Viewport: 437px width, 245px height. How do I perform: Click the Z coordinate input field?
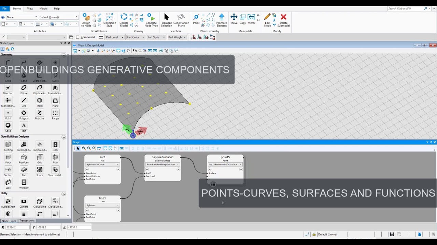(79, 227)
